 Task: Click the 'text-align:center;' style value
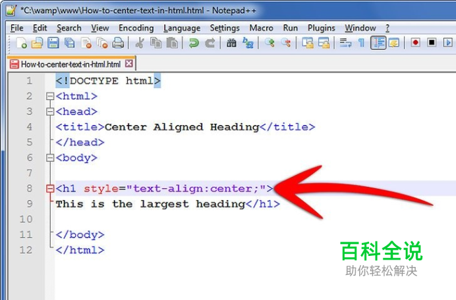(196, 189)
